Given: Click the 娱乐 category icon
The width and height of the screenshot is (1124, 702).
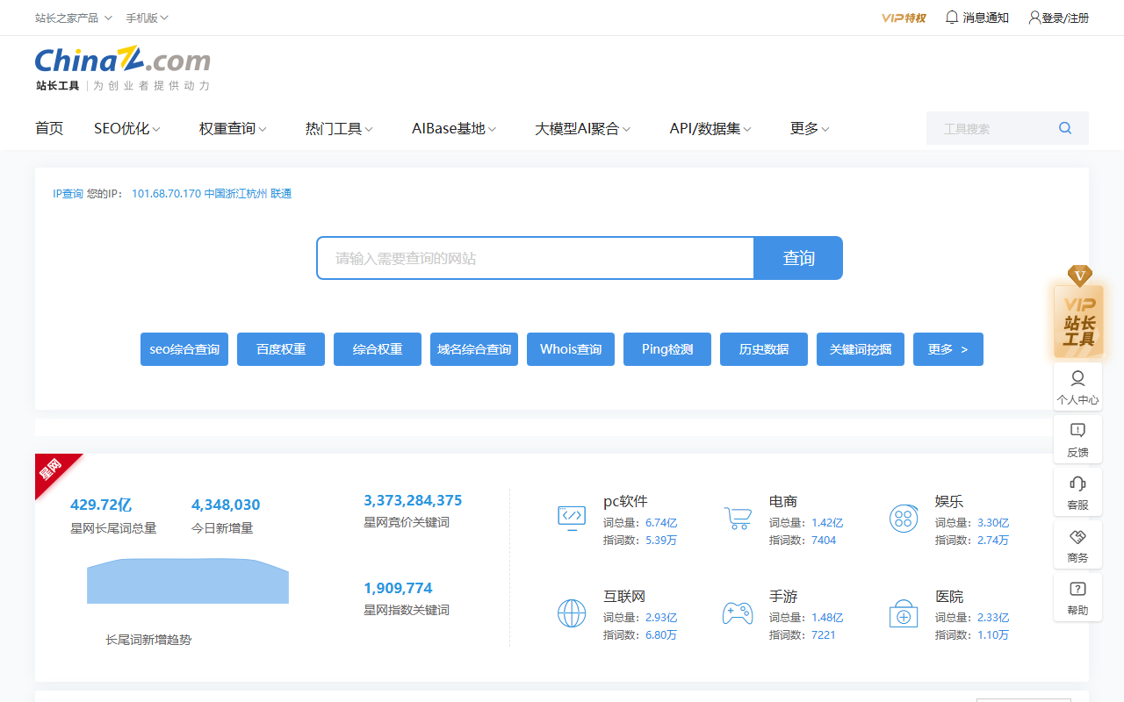Looking at the screenshot, I should [x=904, y=518].
